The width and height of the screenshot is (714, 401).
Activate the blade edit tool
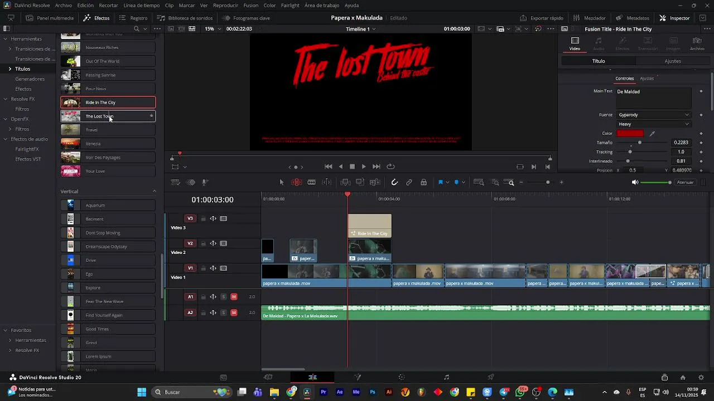coord(312,182)
